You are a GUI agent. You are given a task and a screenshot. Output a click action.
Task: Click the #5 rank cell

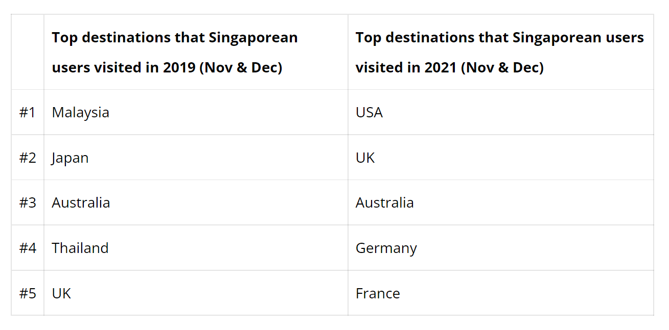tap(28, 293)
